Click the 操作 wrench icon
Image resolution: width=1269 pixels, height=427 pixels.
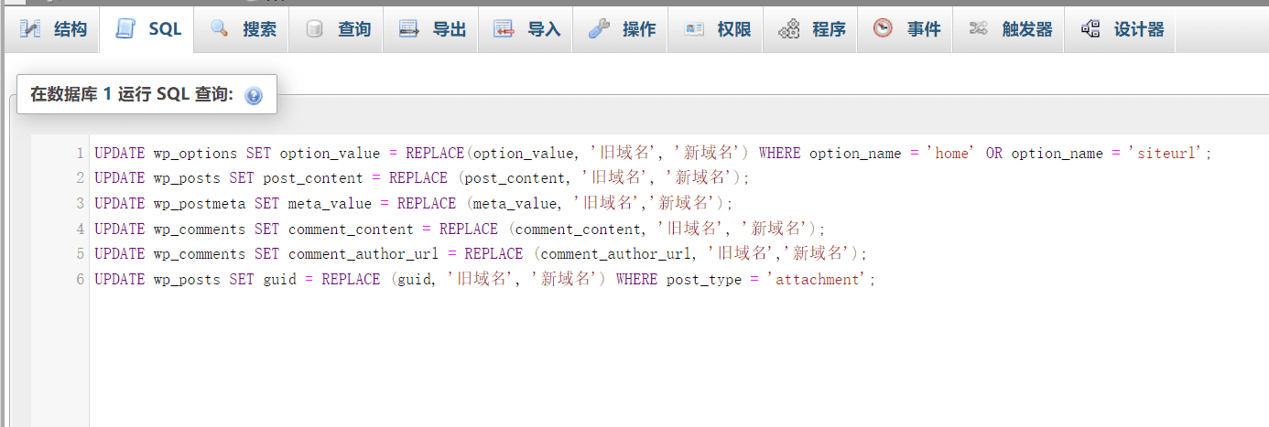click(x=599, y=29)
